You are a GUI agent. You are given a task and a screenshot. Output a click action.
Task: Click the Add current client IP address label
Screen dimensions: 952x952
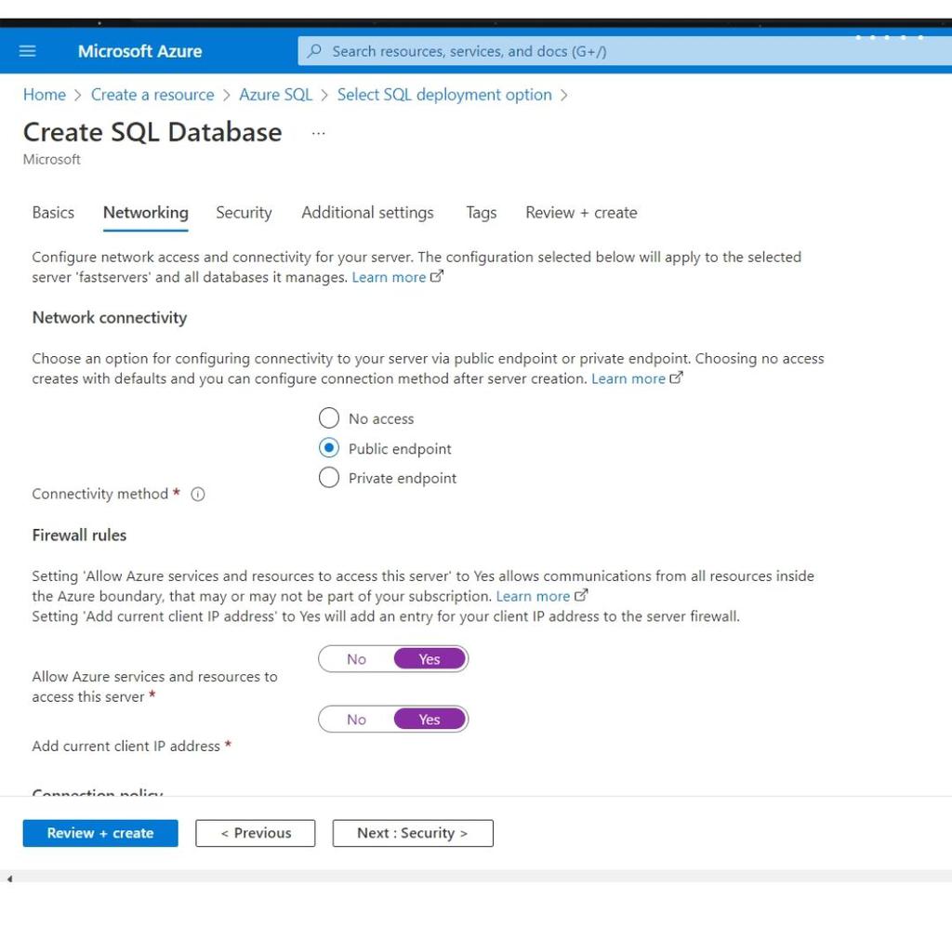point(126,747)
